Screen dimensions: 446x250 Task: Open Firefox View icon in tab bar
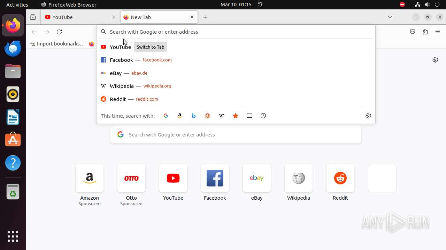point(33,17)
